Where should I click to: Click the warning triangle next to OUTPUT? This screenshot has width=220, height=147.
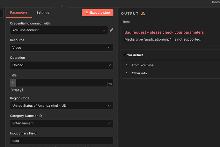(143, 14)
